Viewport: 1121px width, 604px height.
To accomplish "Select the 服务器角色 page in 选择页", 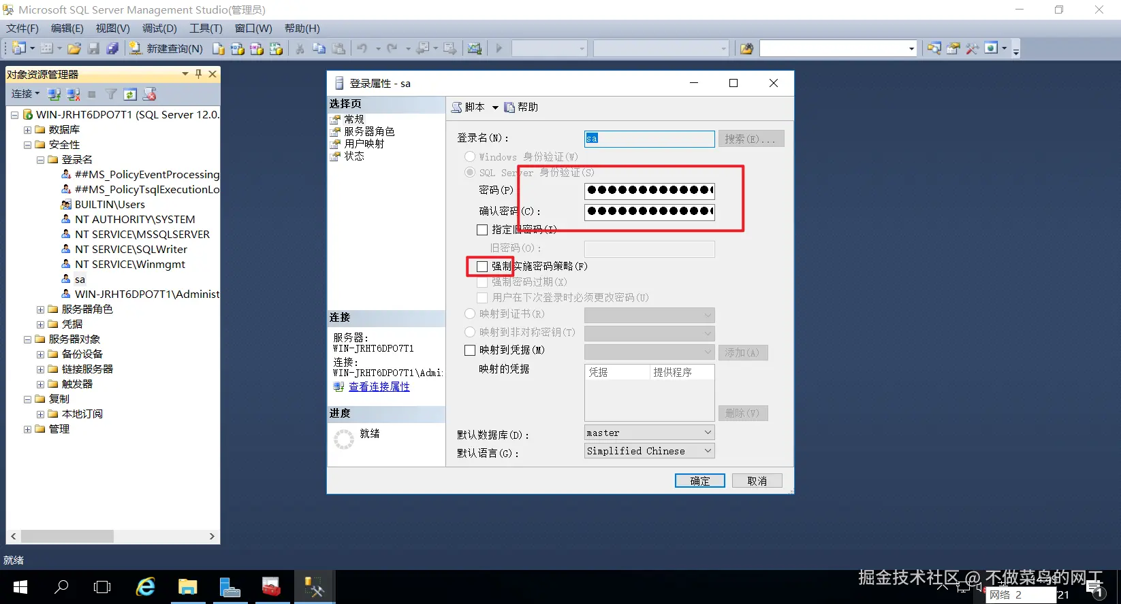I will [x=369, y=131].
